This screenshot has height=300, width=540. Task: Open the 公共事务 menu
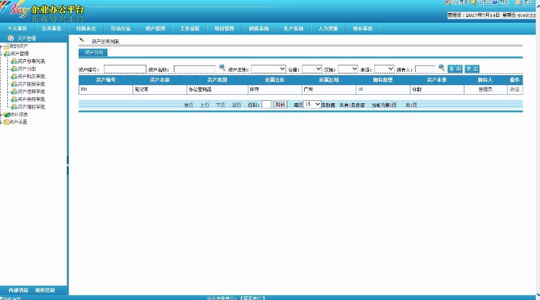[x=52, y=29]
